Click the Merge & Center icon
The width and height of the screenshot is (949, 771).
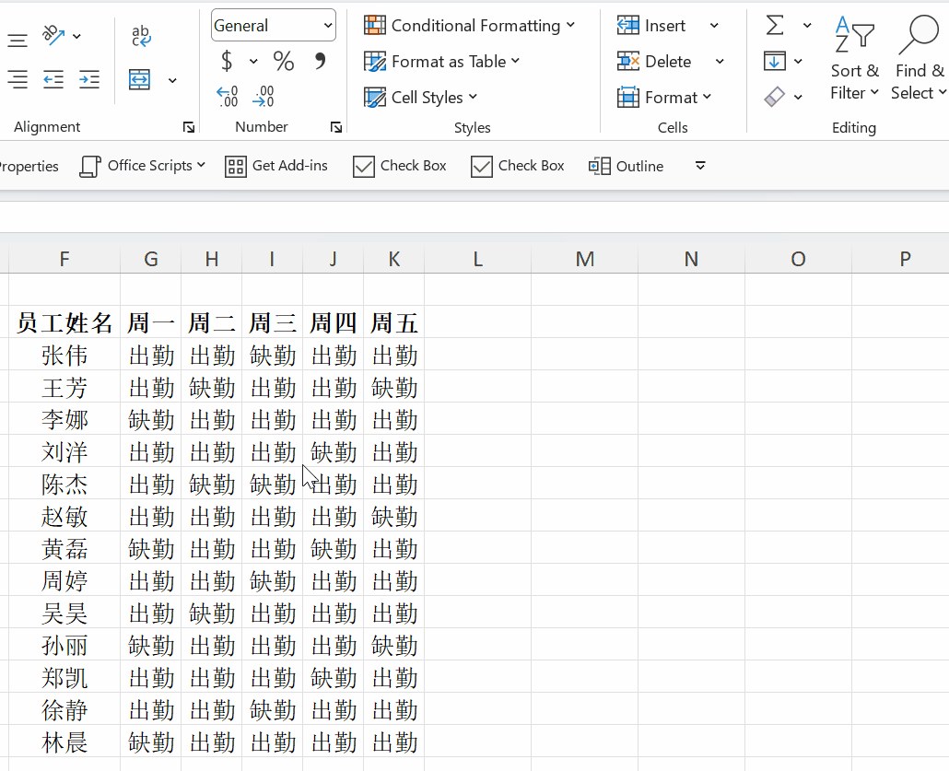tap(140, 80)
